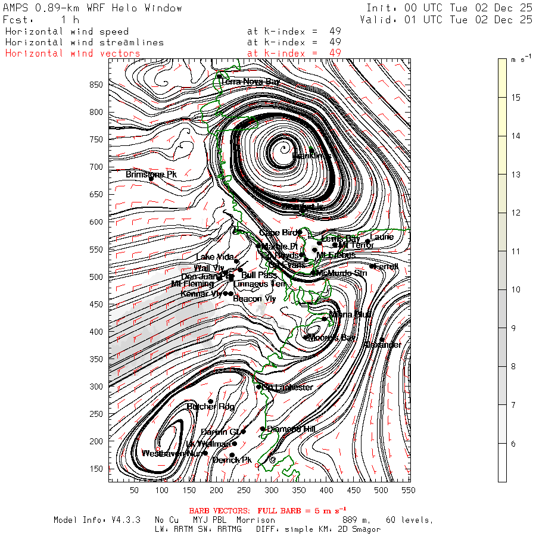Click the Diamond Hill station dot
Screen dimensions: 536x536
point(263,429)
